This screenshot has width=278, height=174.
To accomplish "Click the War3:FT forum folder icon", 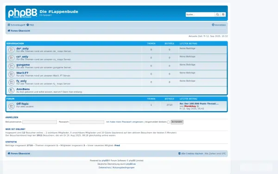I will coord(11,74).
